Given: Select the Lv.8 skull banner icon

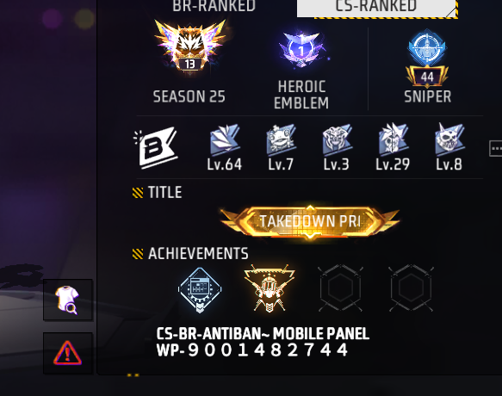Looking at the screenshot, I should click(x=449, y=140).
